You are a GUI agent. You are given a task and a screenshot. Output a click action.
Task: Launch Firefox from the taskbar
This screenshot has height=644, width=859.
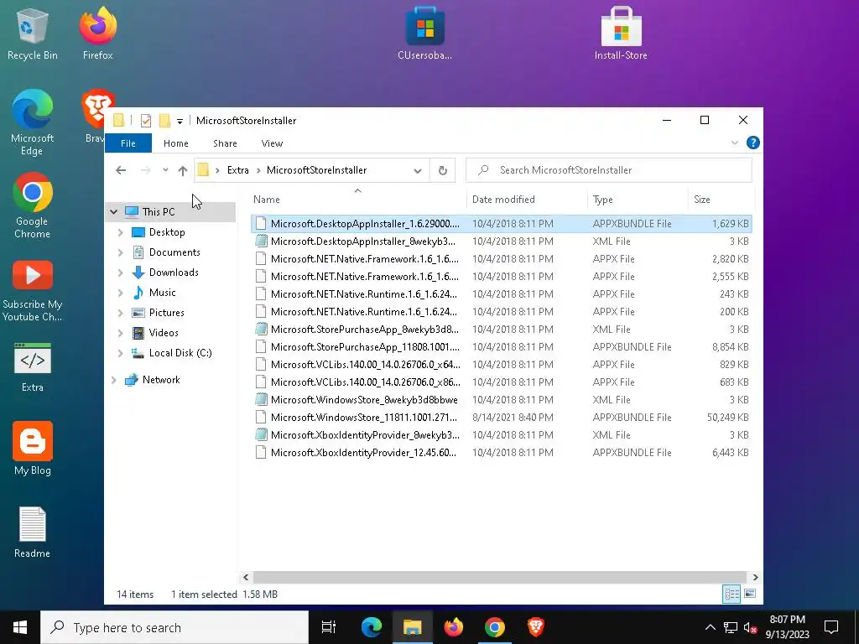[x=453, y=627]
